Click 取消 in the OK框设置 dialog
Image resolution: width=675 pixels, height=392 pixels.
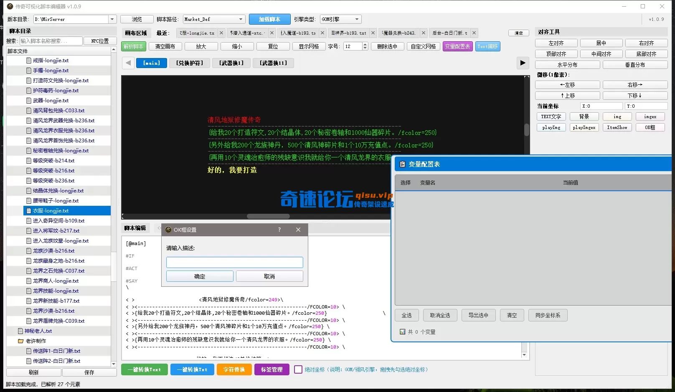[x=269, y=276]
